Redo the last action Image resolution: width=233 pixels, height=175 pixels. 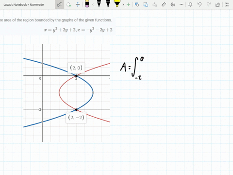pos(209,4)
